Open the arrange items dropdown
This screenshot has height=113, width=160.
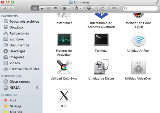point(66,8)
